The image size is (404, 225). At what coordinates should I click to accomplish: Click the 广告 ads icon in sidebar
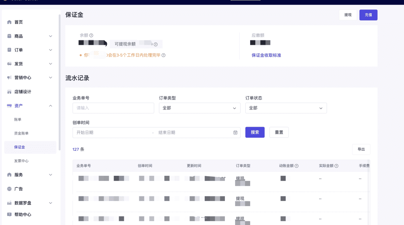point(9,189)
